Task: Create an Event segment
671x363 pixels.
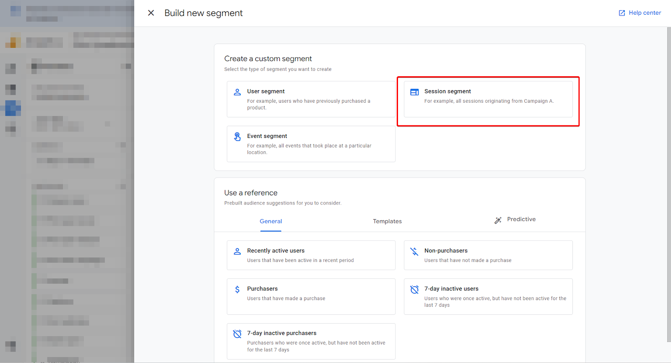Action: click(311, 144)
